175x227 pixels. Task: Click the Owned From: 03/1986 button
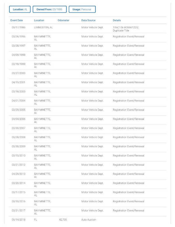point(49,9)
